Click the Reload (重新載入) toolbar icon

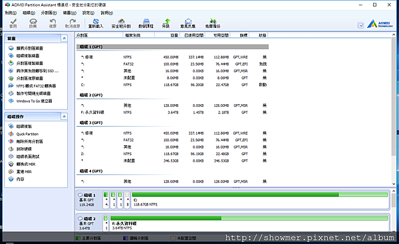click(x=96, y=23)
